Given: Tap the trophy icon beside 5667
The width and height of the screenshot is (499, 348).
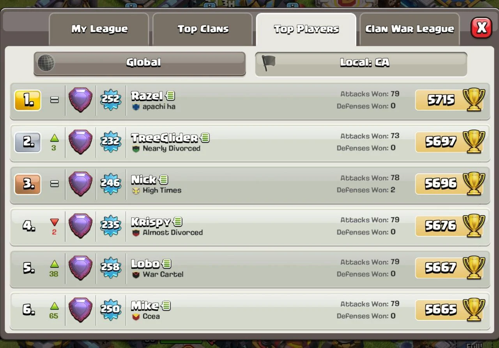Looking at the screenshot, I should pyautogui.click(x=474, y=267).
